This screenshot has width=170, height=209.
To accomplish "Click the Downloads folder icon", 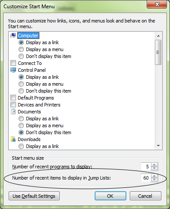I will [x=13, y=139].
